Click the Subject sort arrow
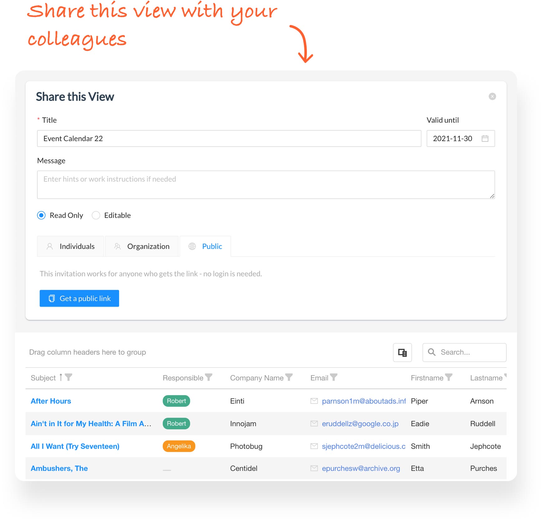Viewport: 542px width, 521px height. point(61,377)
